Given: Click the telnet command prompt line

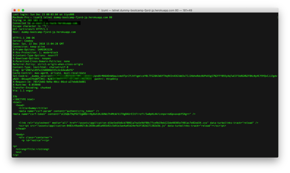Looking at the screenshot, I should tap(62, 17).
